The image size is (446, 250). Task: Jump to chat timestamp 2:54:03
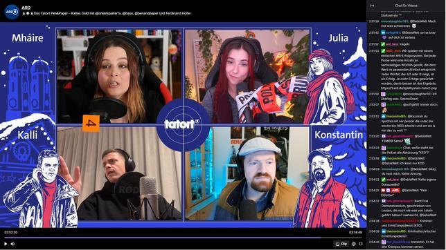pos(374,169)
